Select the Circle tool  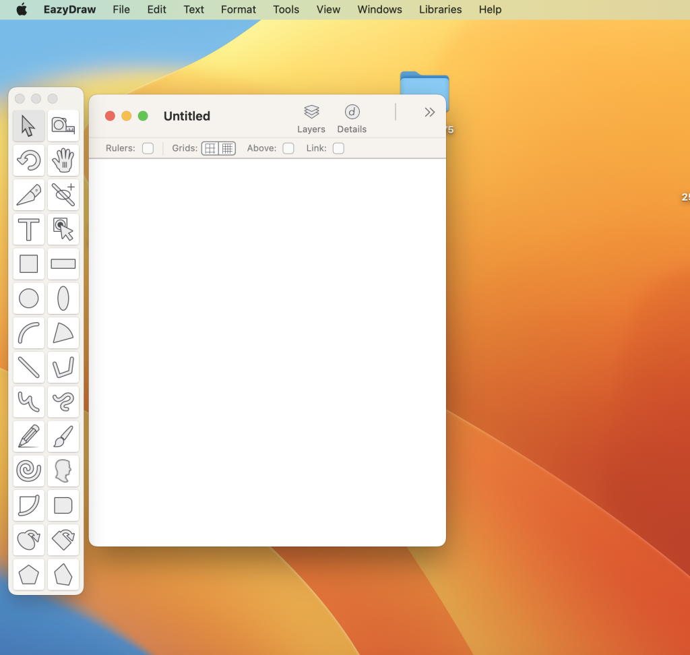click(x=28, y=299)
